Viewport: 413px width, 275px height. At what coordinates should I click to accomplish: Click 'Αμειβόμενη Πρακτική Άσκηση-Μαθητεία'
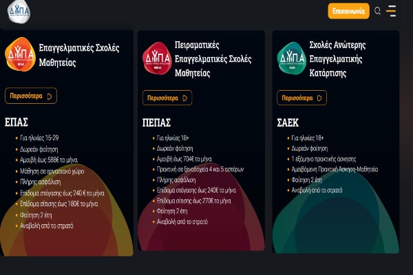335,169
